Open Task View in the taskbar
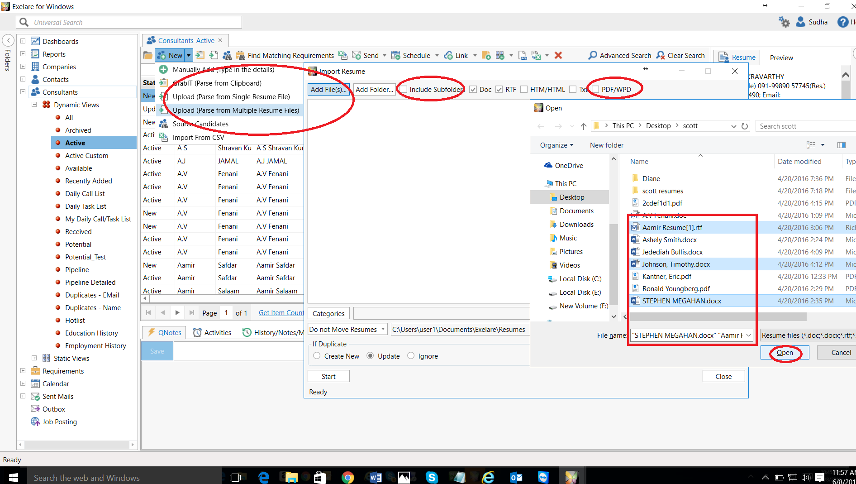Image resolution: width=856 pixels, height=484 pixels. pos(235,477)
